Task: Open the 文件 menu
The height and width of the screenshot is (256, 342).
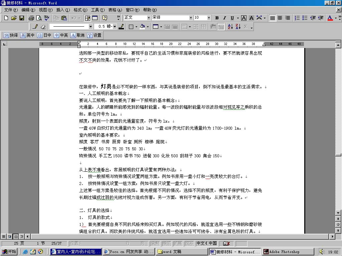Action: point(11,10)
